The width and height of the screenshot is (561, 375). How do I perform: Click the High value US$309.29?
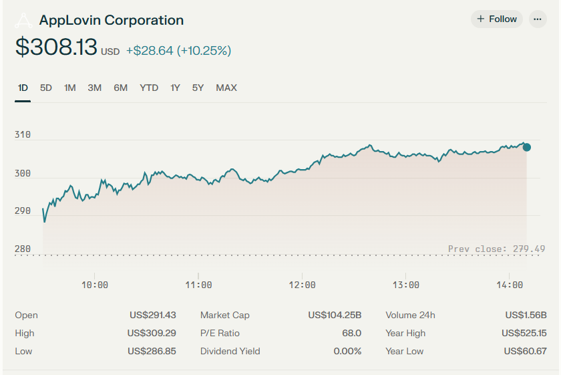[152, 333]
